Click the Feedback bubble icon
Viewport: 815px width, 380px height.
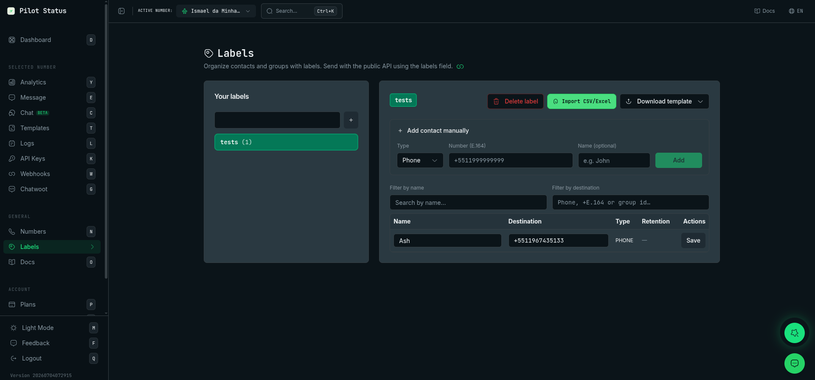(14, 343)
